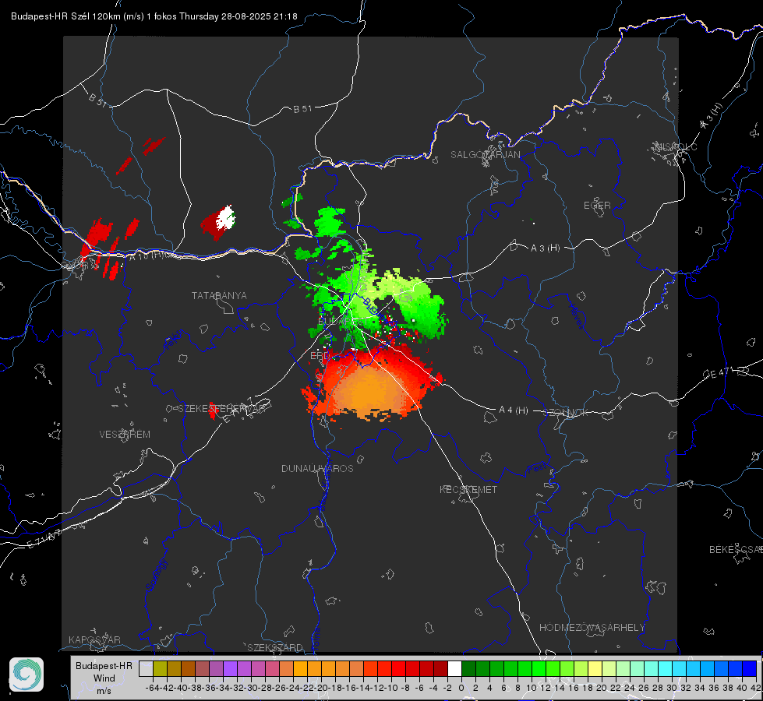
Task: Select the blue Somogy county label
Action: point(156,575)
